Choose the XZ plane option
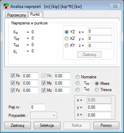The image size is (124, 133). tap(67, 38)
